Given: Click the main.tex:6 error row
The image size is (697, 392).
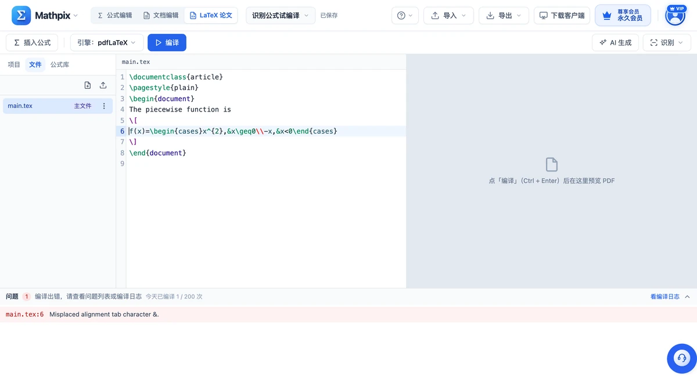Looking at the screenshot, I should click(348, 315).
